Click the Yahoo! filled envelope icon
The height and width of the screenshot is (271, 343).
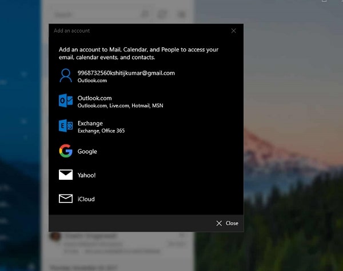point(66,175)
